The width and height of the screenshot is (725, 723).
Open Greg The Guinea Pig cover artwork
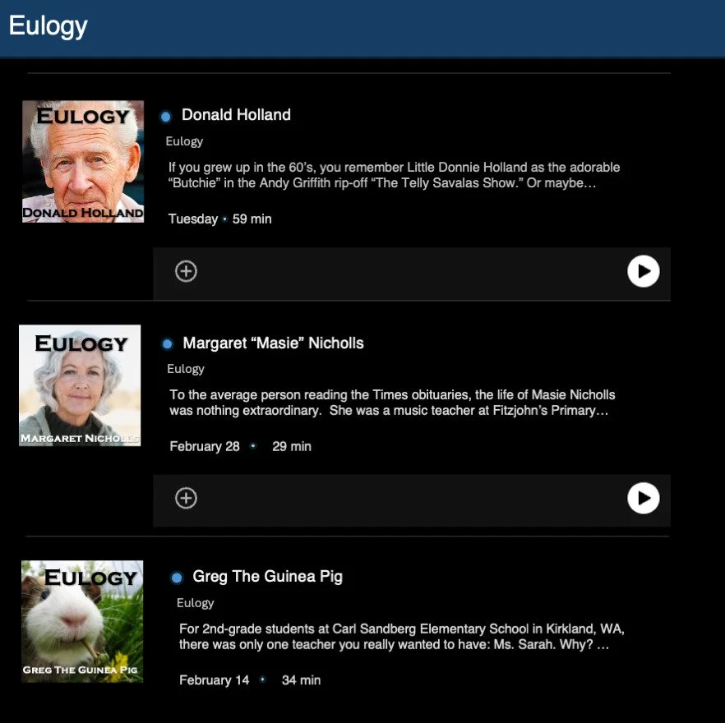[x=82, y=621]
